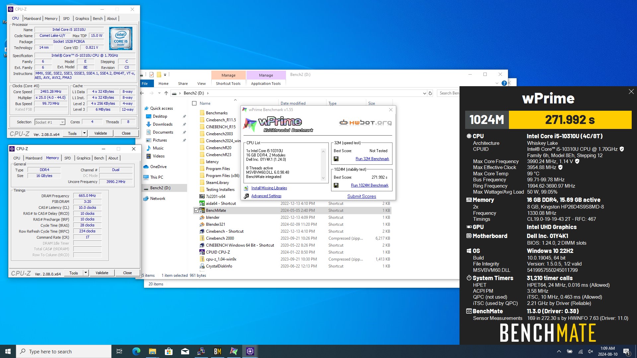
Task: Open the Shortcut Tools ribbon tab
Action: click(x=228, y=84)
